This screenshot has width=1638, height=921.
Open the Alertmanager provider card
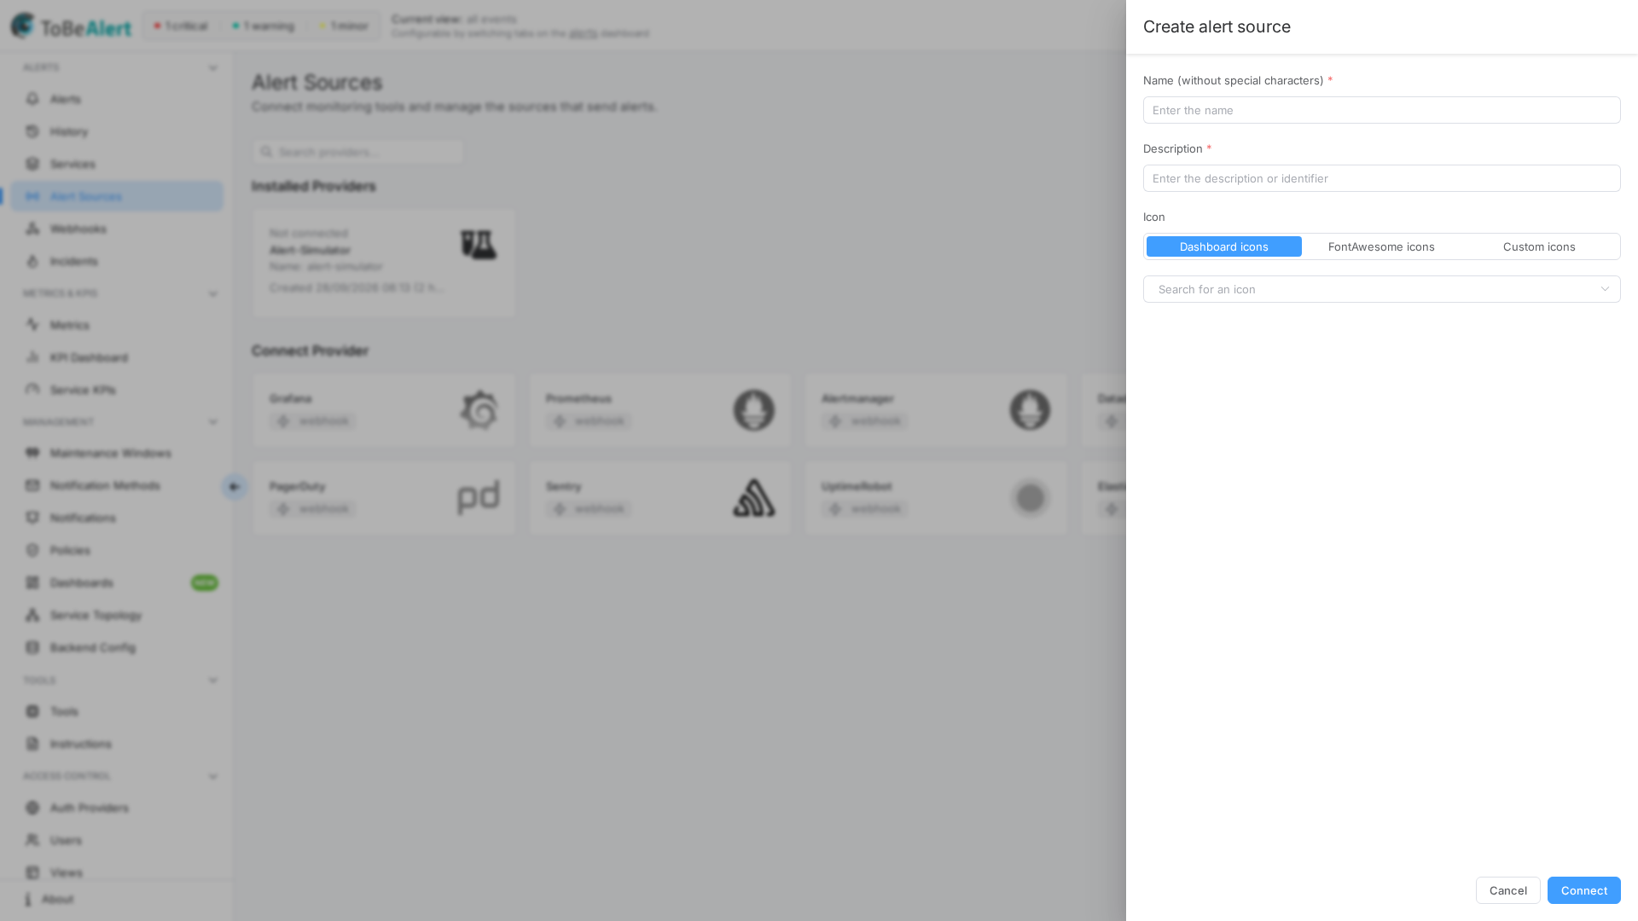pos(936,410)
